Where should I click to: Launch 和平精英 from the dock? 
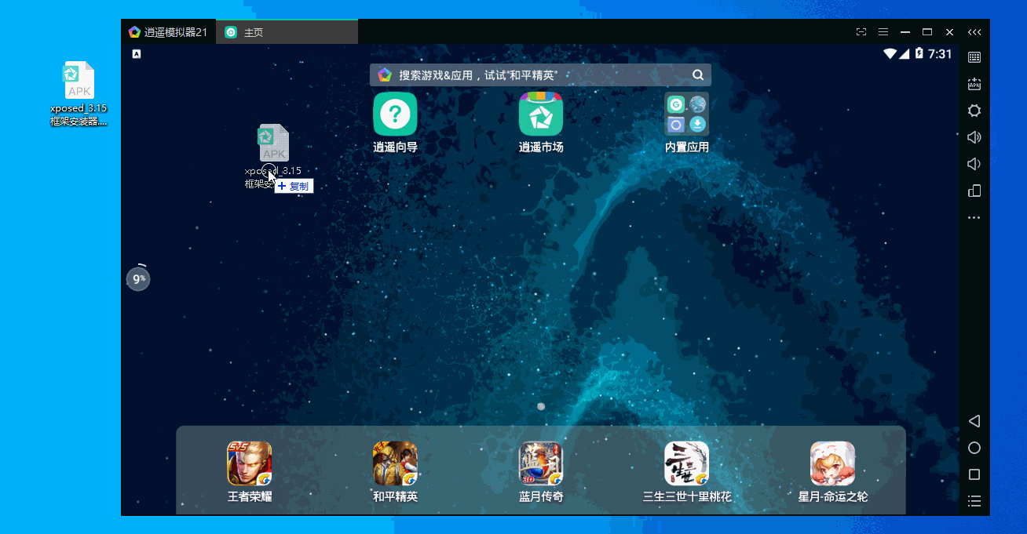point(395,471)
